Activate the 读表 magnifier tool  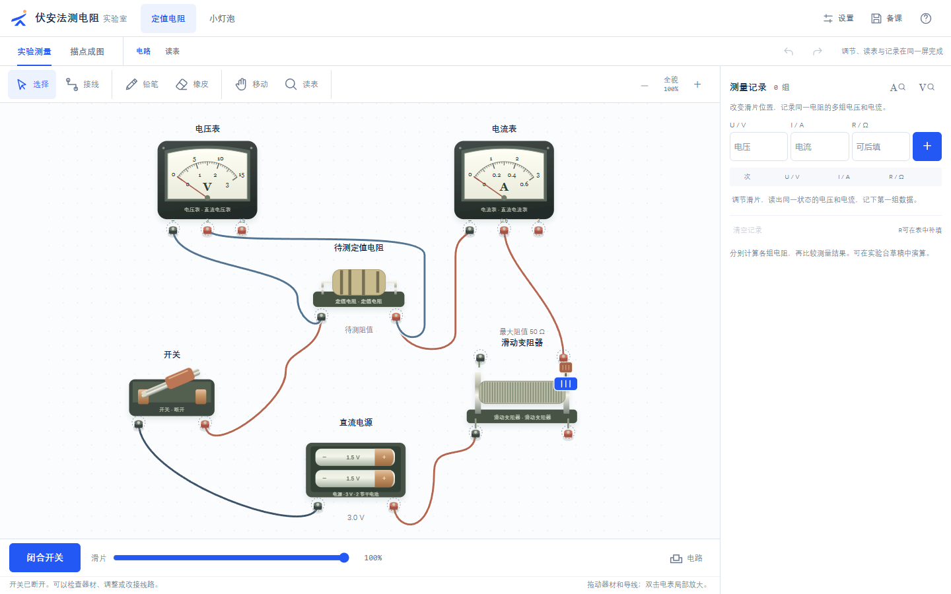[302, 84]
